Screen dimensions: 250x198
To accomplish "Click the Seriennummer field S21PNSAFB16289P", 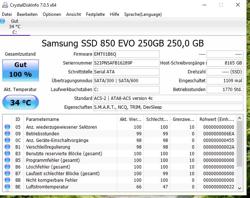I will [x=126, y=63].
